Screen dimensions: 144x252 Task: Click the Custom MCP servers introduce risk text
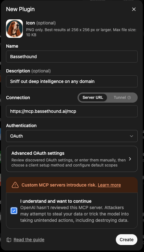pos(59,185)
